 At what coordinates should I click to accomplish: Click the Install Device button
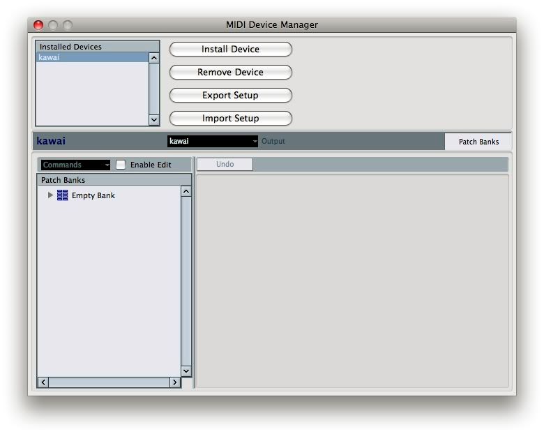tap(230, 50)
